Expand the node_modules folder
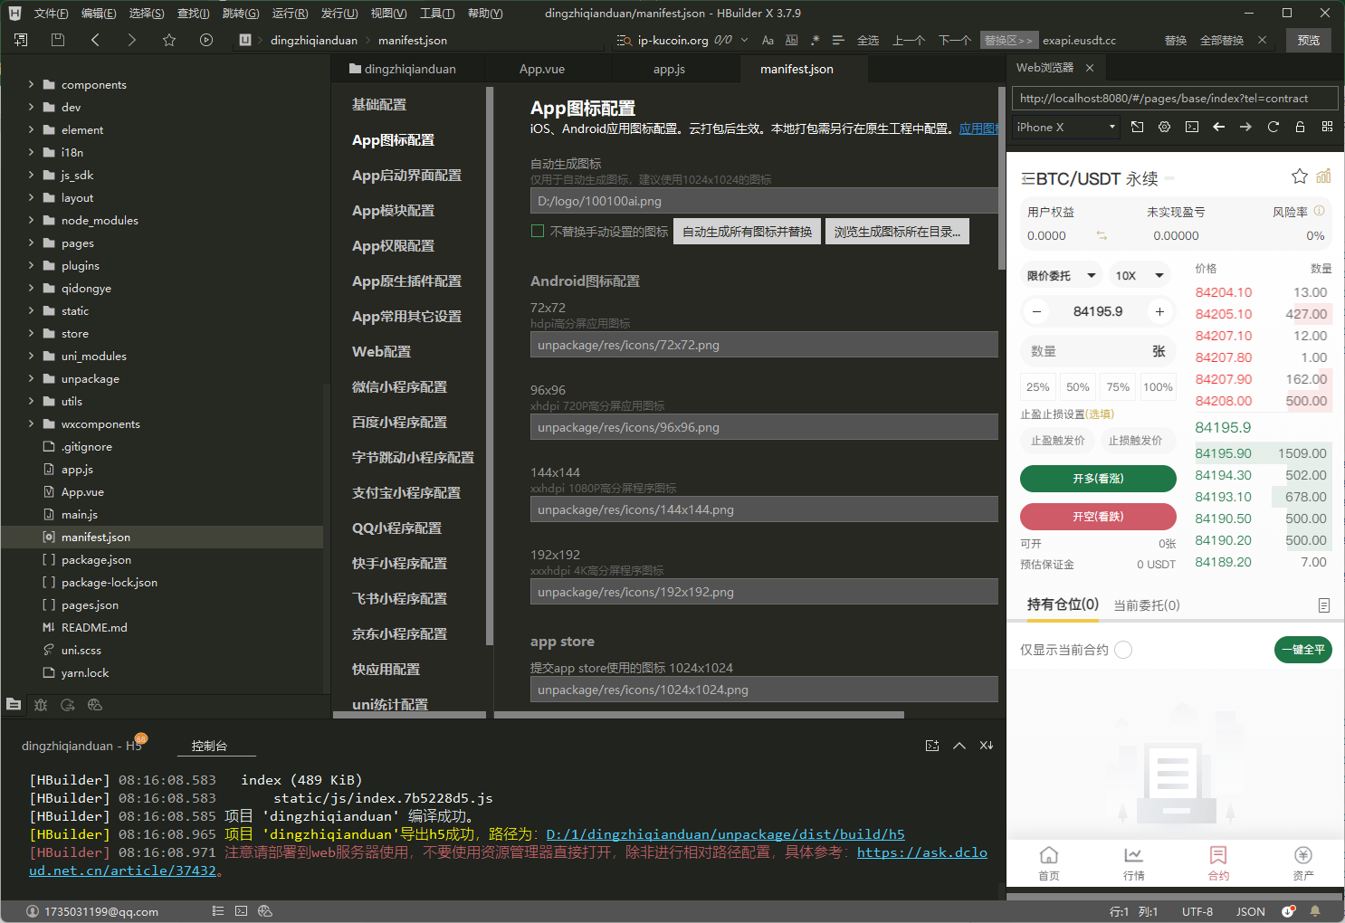Screen dimensions: 1345x923 point(31,220)
